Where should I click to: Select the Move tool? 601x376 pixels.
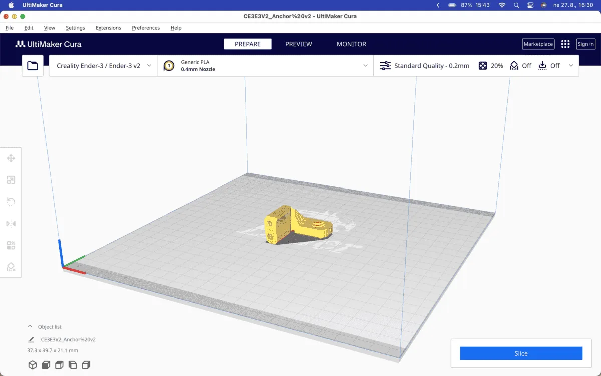(x=11, y=158)
